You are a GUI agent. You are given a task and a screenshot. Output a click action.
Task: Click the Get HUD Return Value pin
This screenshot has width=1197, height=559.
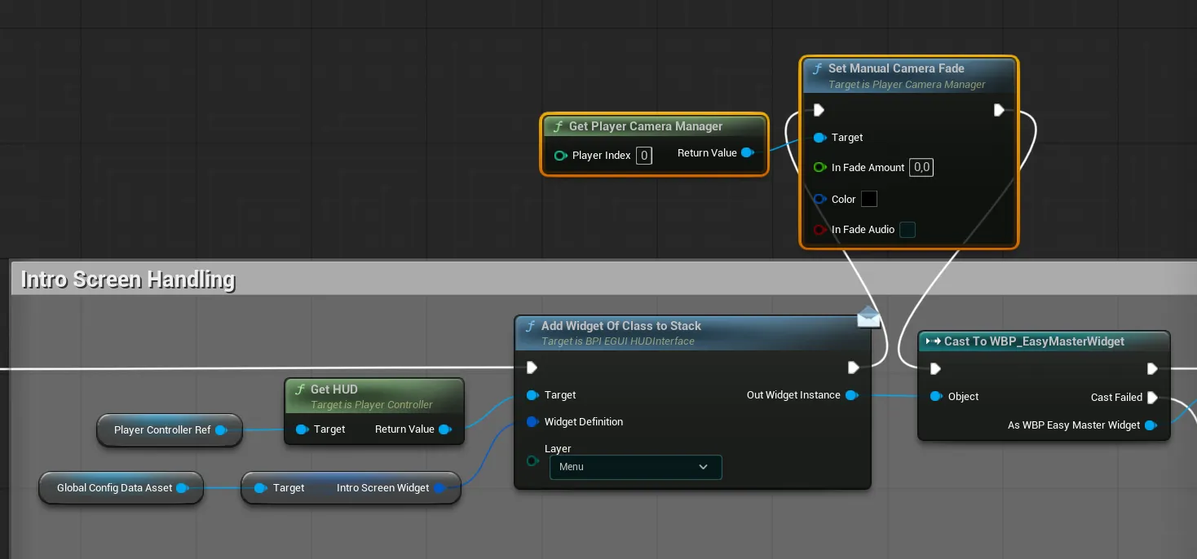(x=444, y=429)
